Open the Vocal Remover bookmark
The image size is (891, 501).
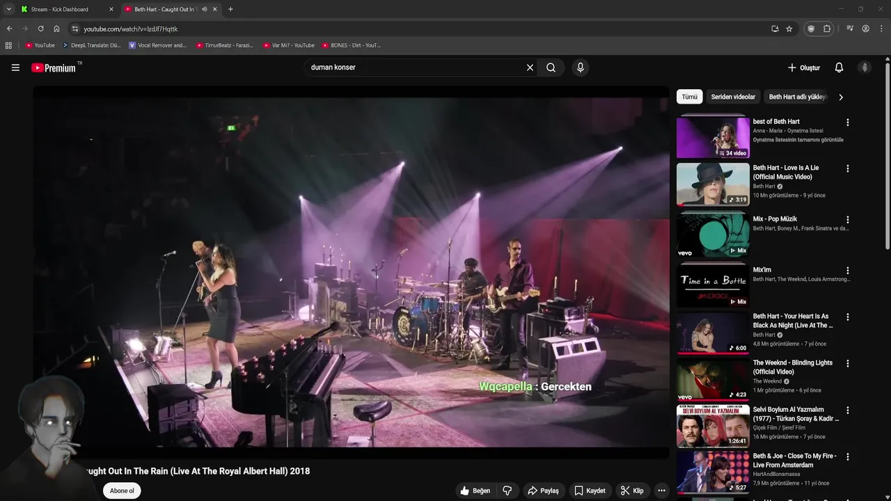tap(158, 45)
